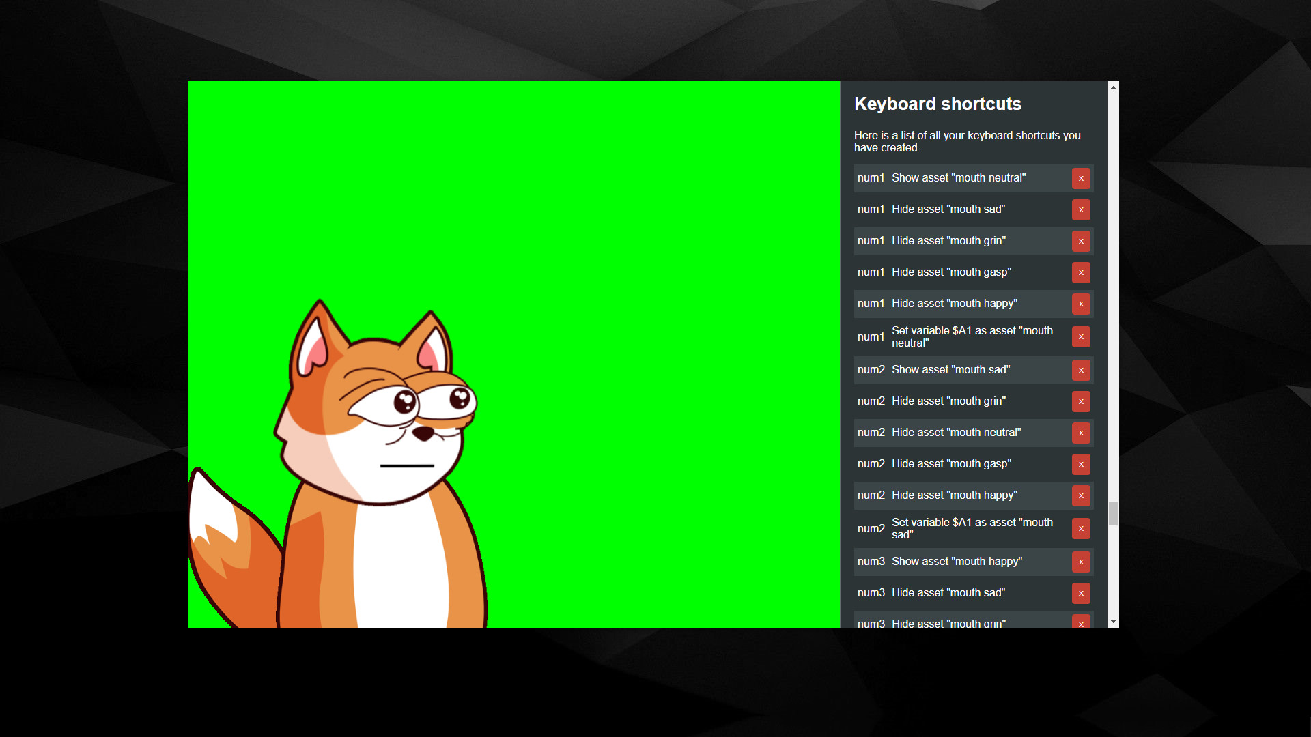The width and height of the screenshot is (1311, 737).
Task: Delete the num1 'Hide asset mouth grin' shortcut
Action: 1081,241
